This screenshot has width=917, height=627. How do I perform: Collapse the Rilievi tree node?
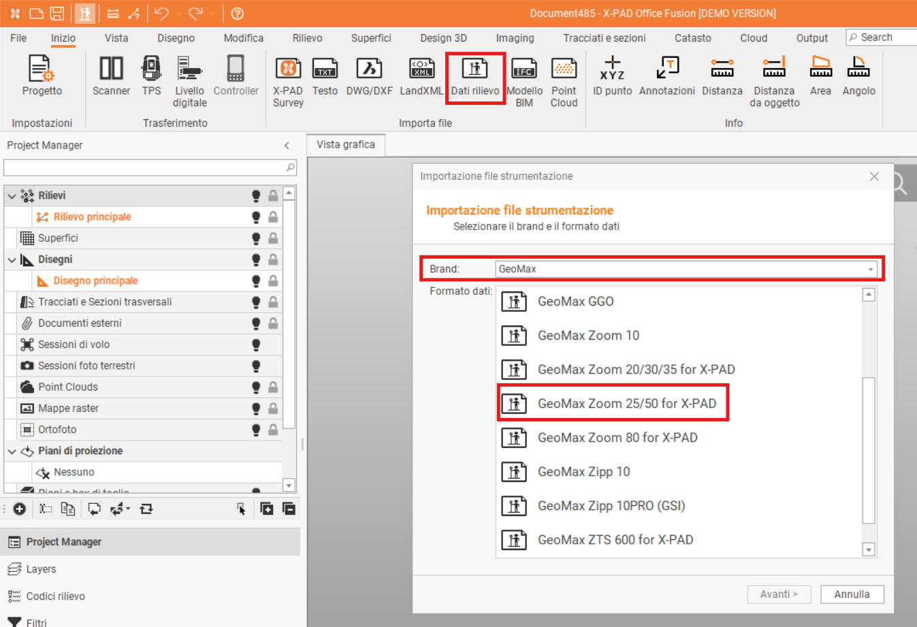(12, 196)
